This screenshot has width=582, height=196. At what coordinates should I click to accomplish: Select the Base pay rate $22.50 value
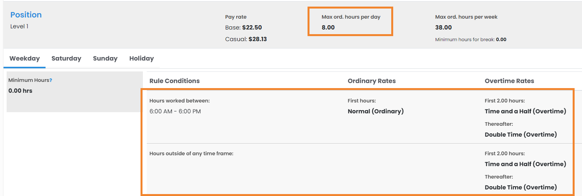coord(252,28)
